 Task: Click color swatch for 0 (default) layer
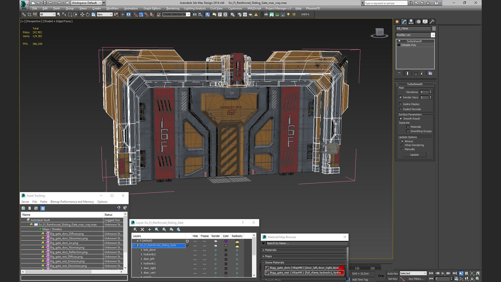(x=226, y=241)
